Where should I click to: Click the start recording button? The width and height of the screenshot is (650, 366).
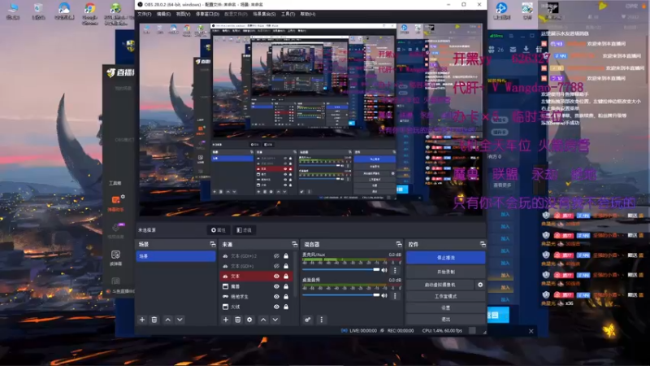[445, 272]
